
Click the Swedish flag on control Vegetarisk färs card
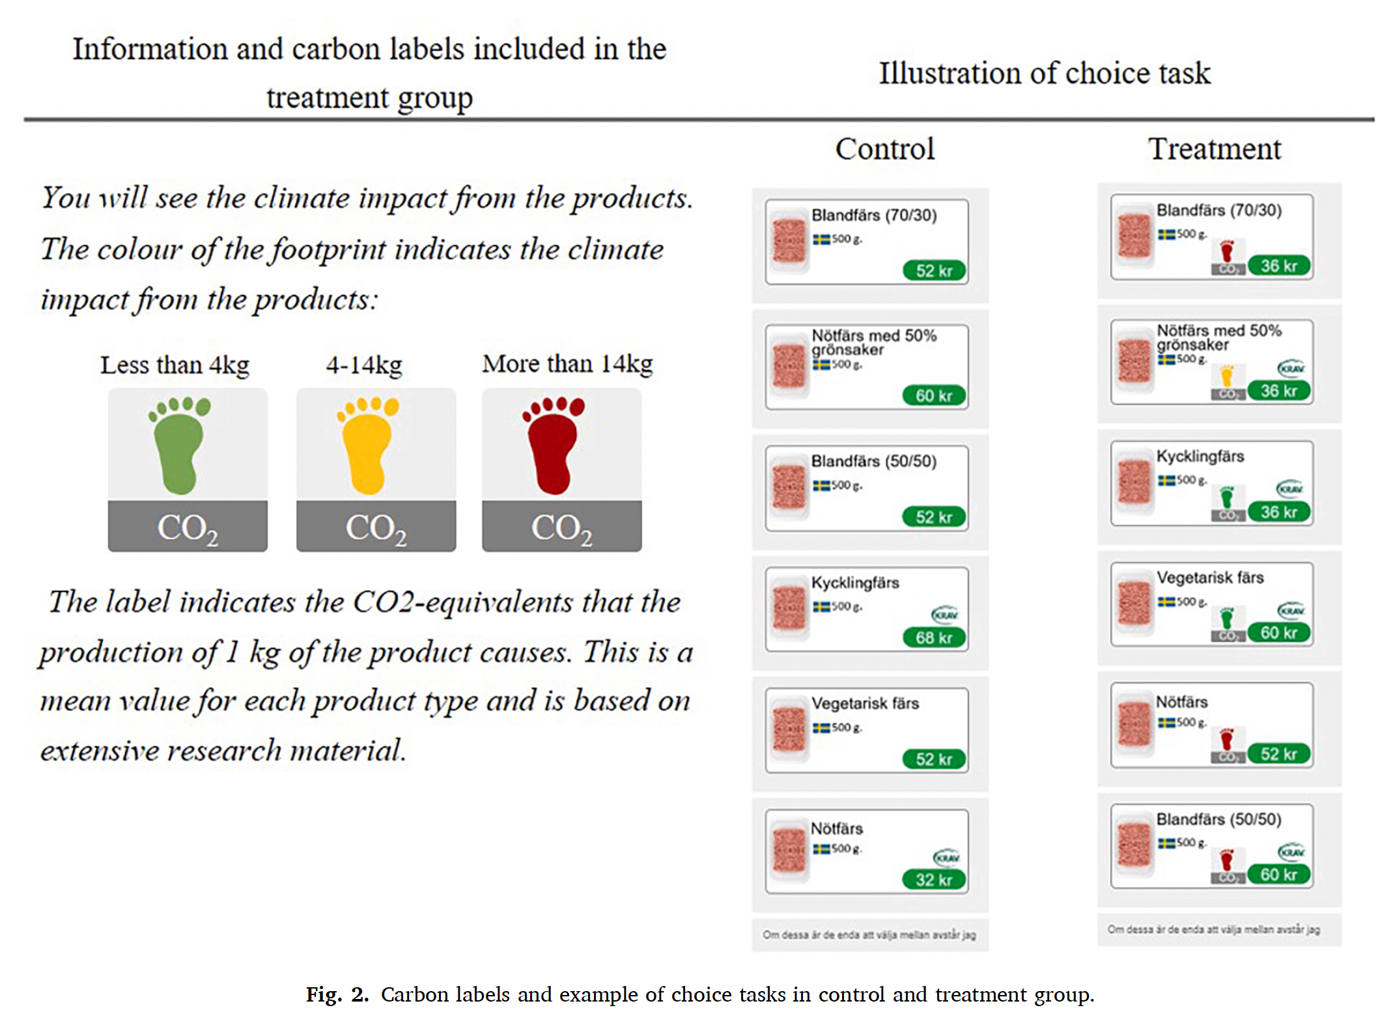(x=821, y=728)
